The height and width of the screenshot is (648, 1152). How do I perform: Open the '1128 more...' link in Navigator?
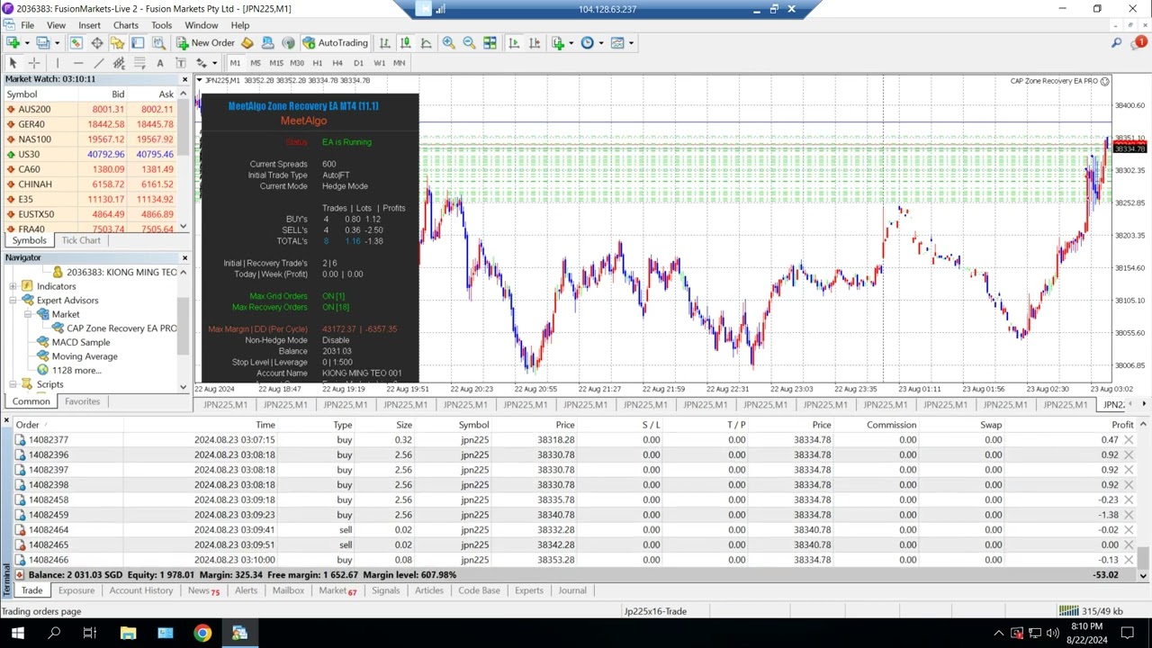(x=76, y=370)
